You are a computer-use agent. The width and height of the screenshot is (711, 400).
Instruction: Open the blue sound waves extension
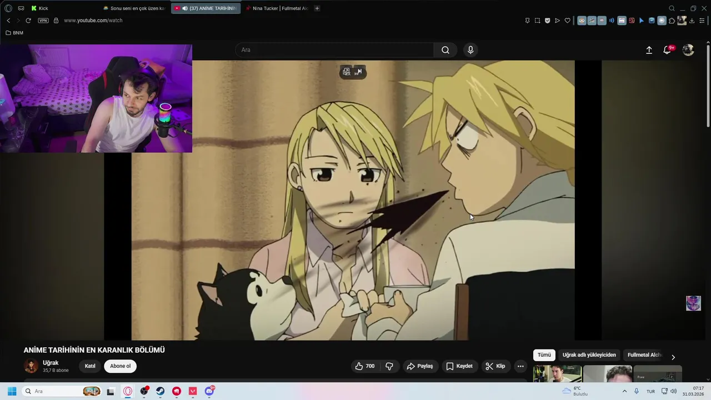pos(612,21)
